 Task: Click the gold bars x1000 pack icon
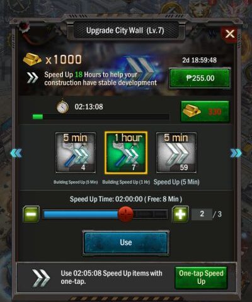(x=32, y=59)
